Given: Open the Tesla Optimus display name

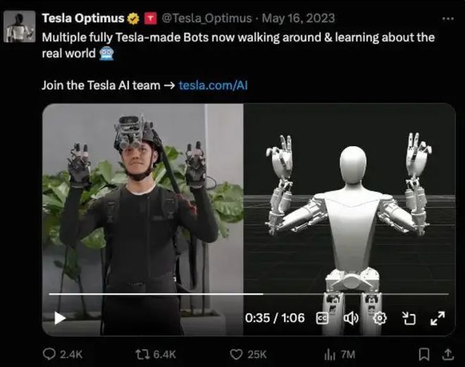Looking at the screenshot, I should pyautogui.click(x=82, y=18).
